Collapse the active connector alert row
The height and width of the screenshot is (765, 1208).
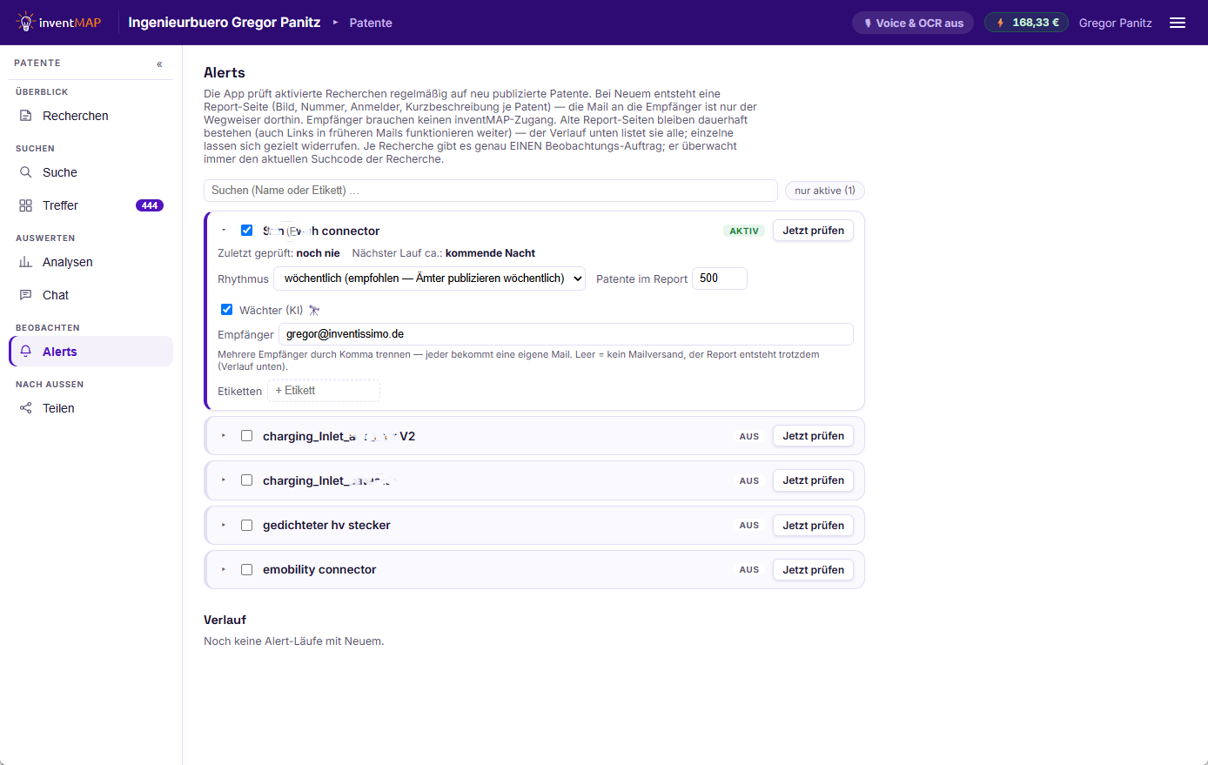point(224,231)
